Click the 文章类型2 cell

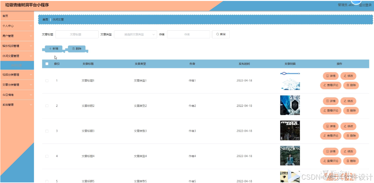(140, 106)
